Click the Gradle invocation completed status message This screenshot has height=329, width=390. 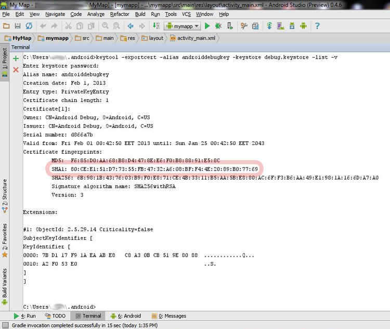click(85, 325)
